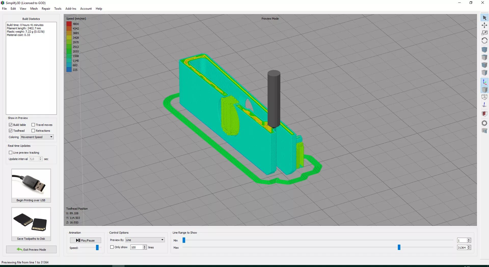The height and width of the screenshot is (267, 489).
Task: Increase the Only show lines count
Action: coord(145,246)
